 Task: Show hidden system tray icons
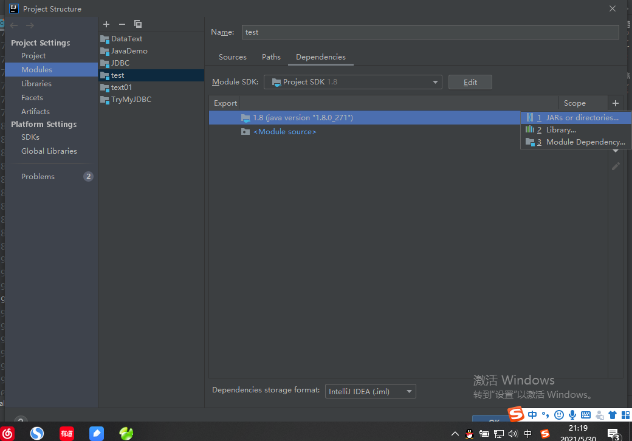[455, 434]
